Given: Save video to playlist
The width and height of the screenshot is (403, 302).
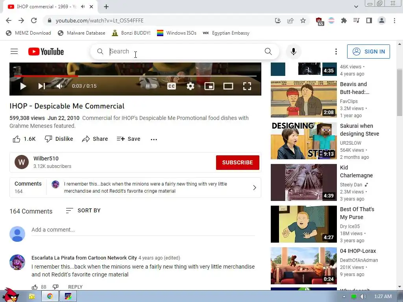Looking at the screenshot, I should coord(128,139).
